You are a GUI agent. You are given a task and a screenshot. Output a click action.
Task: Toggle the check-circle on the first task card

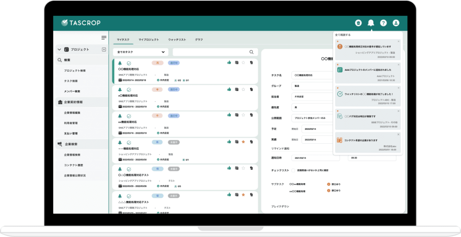coord(129,63)
